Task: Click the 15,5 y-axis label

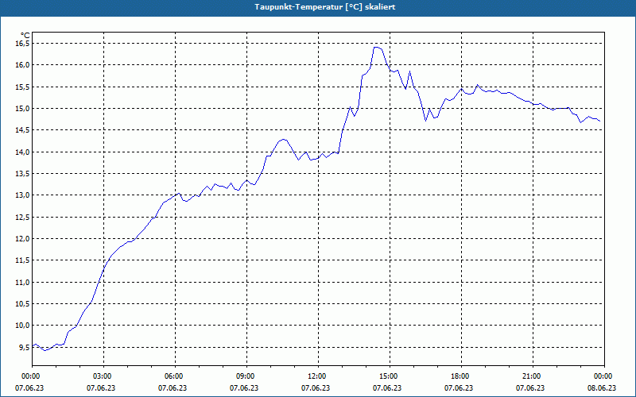Action: (23, 87)
